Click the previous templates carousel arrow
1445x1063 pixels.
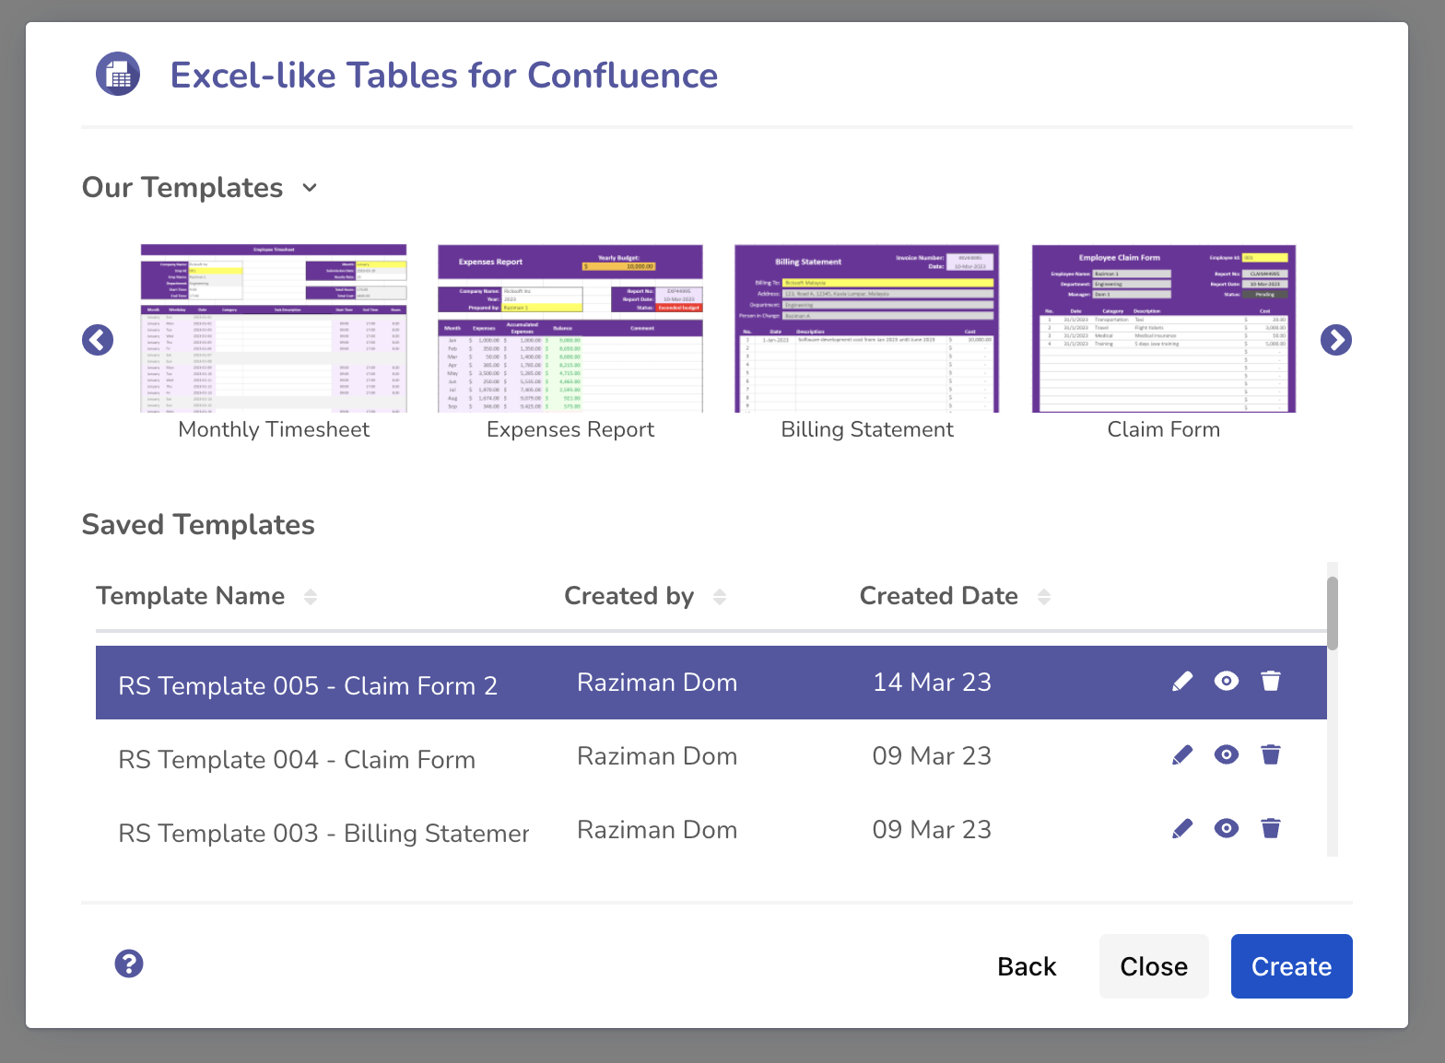point(98,340)
